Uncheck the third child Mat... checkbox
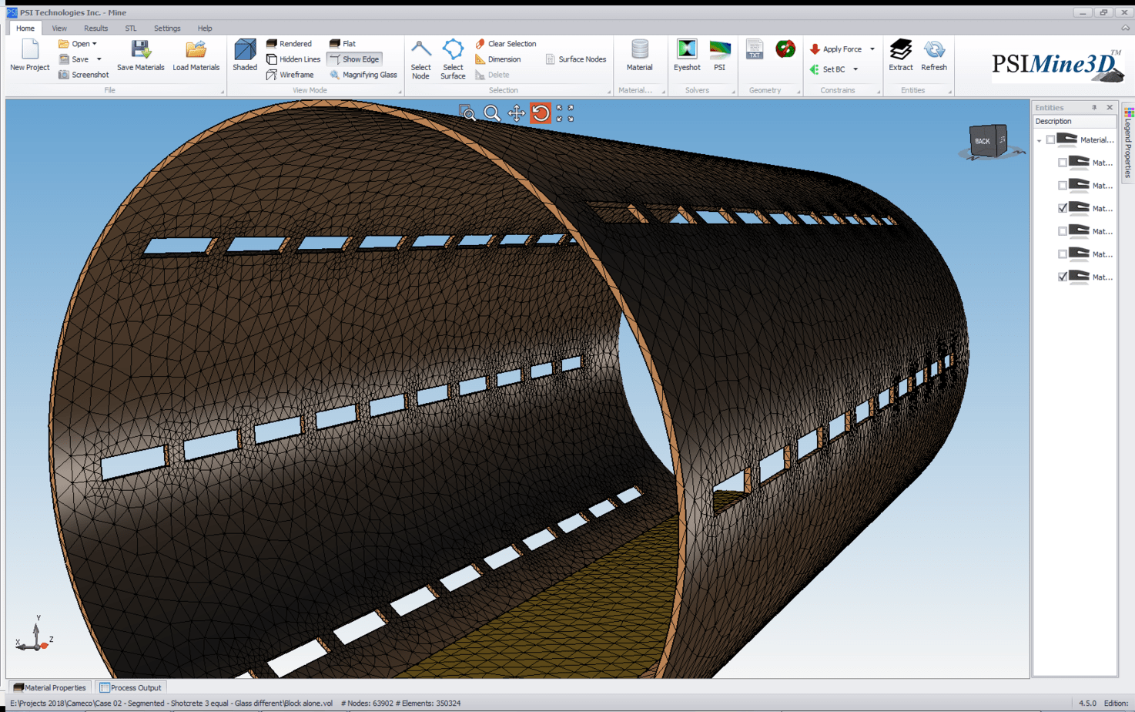 (1063, 209)
